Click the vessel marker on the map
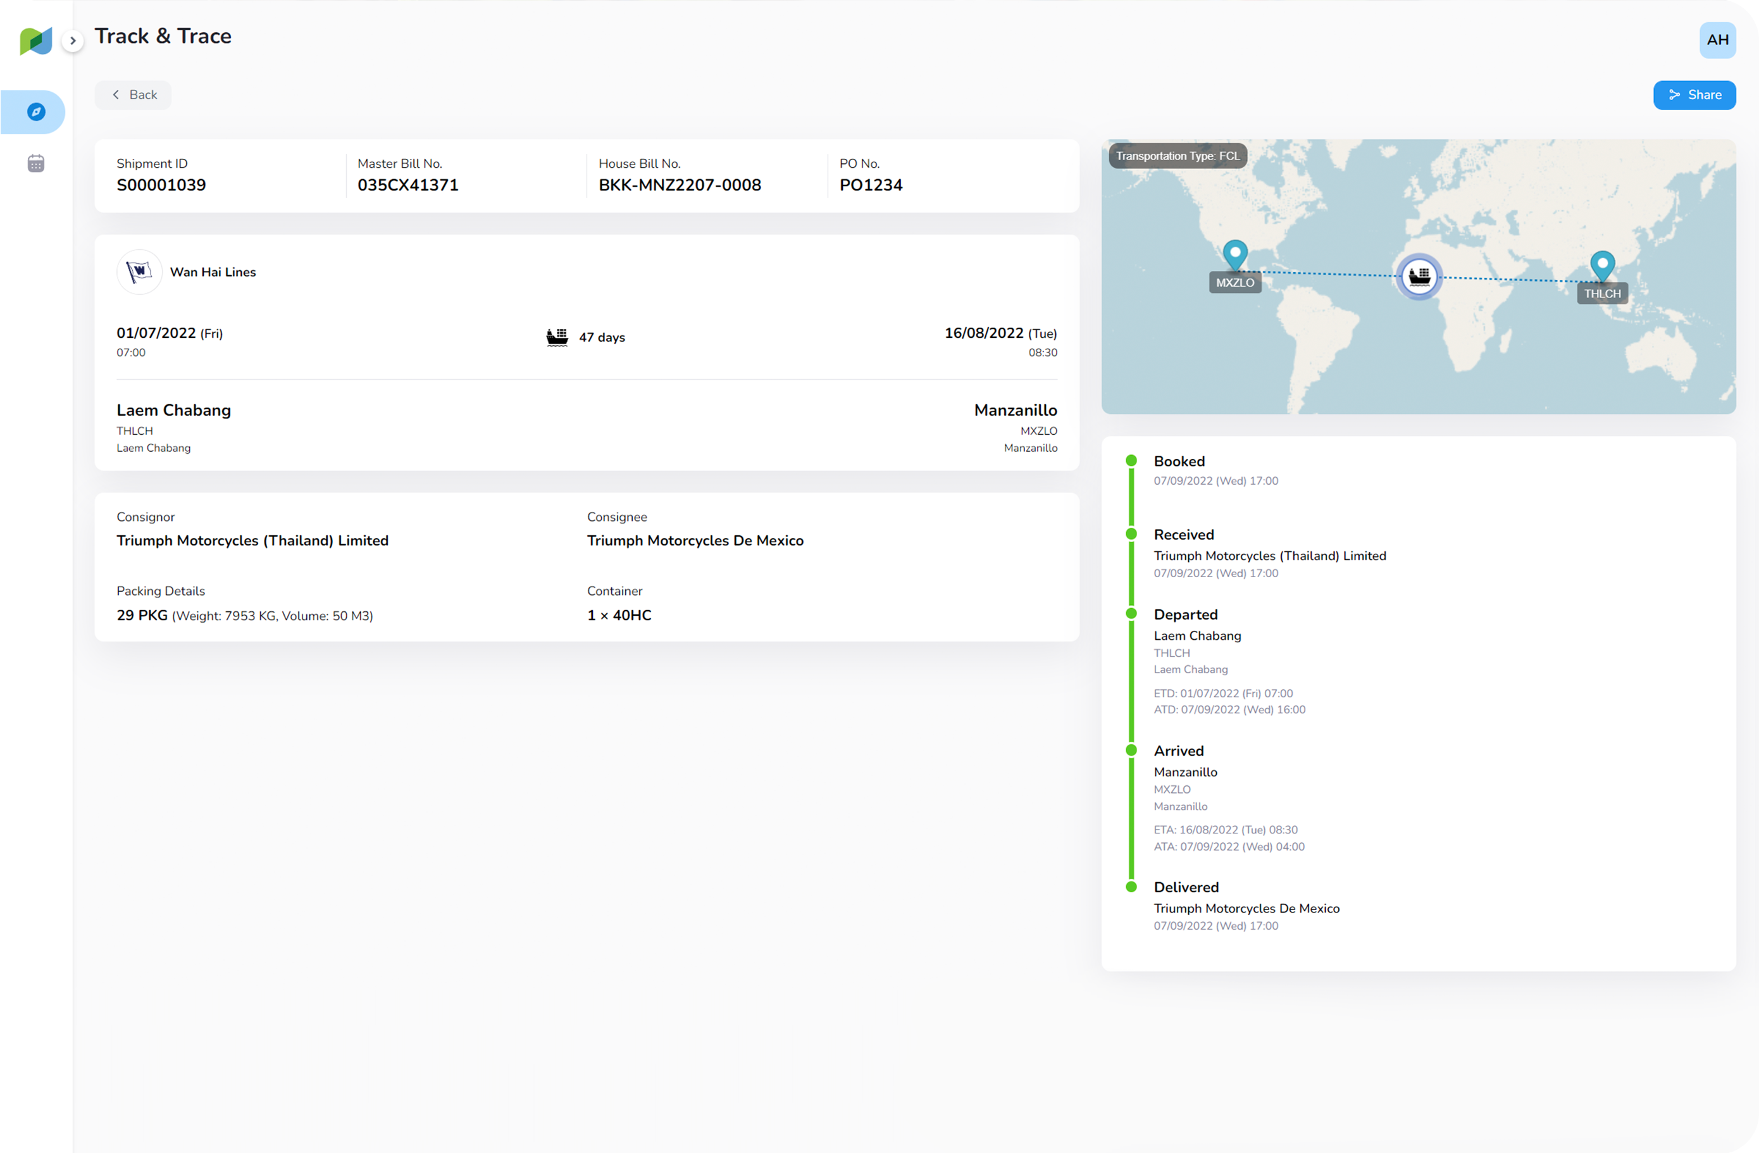1759x1153 pixels. click(x=1419, y=277)
